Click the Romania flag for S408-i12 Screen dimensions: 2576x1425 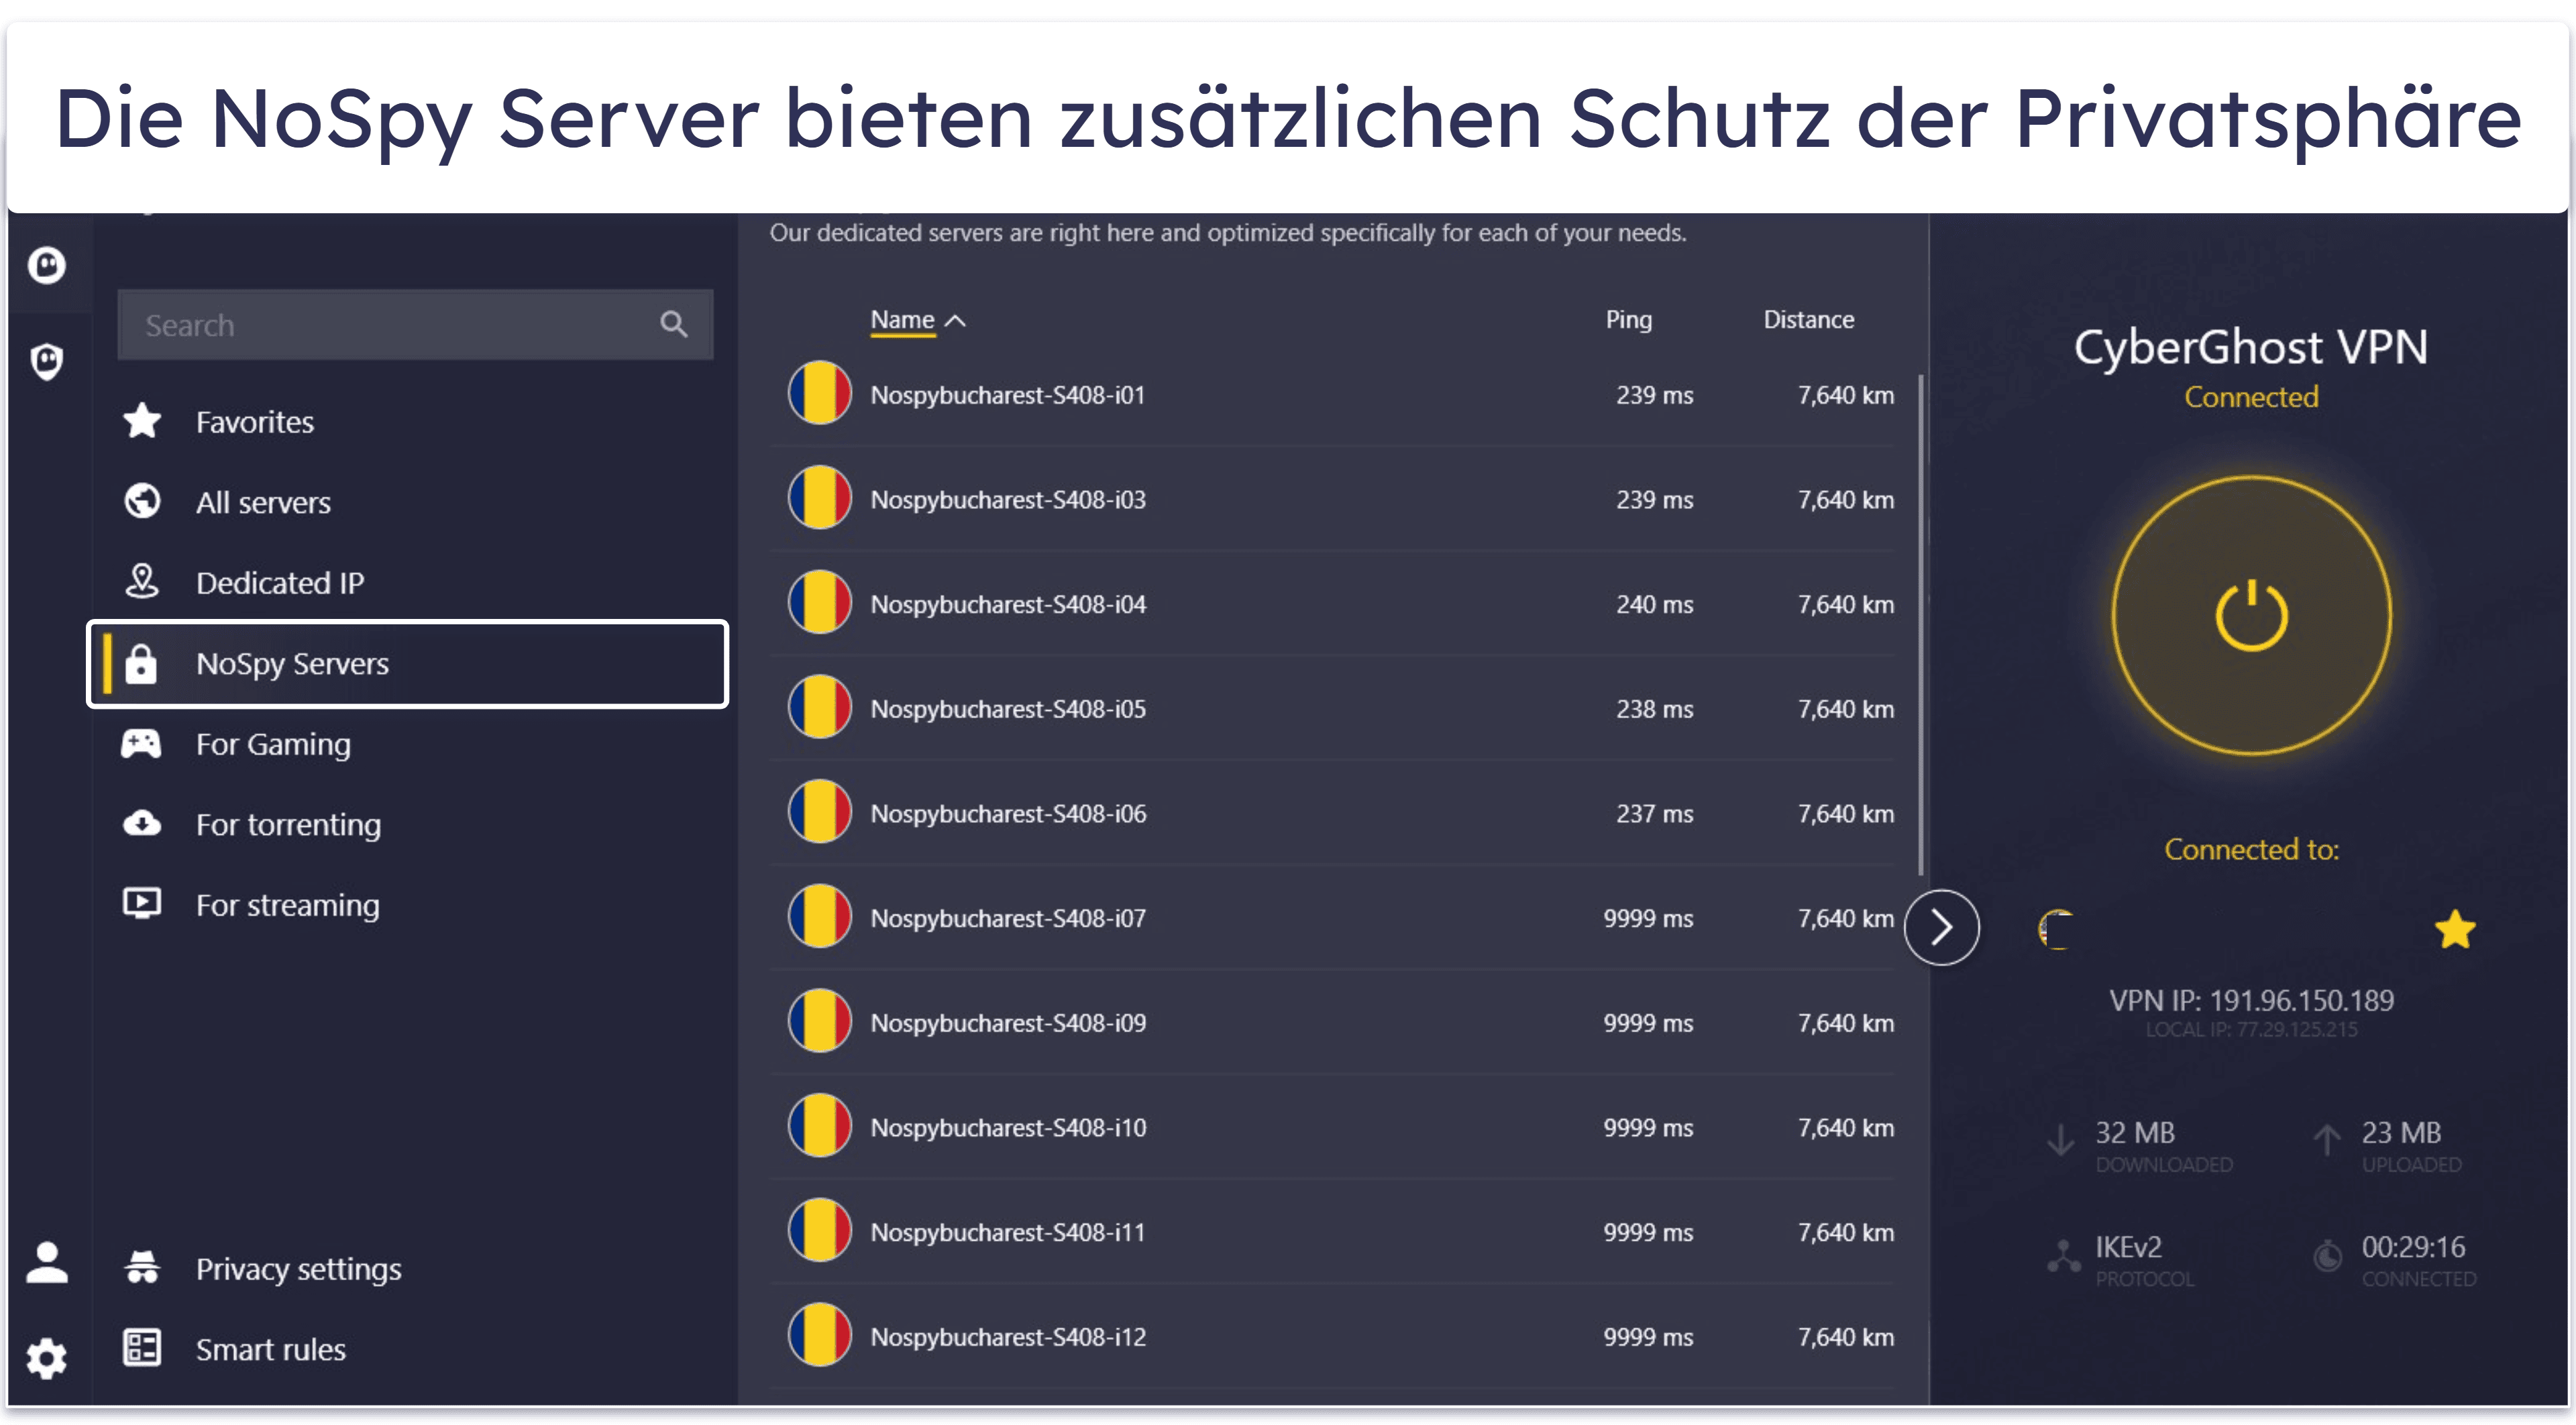(819, 1335)
